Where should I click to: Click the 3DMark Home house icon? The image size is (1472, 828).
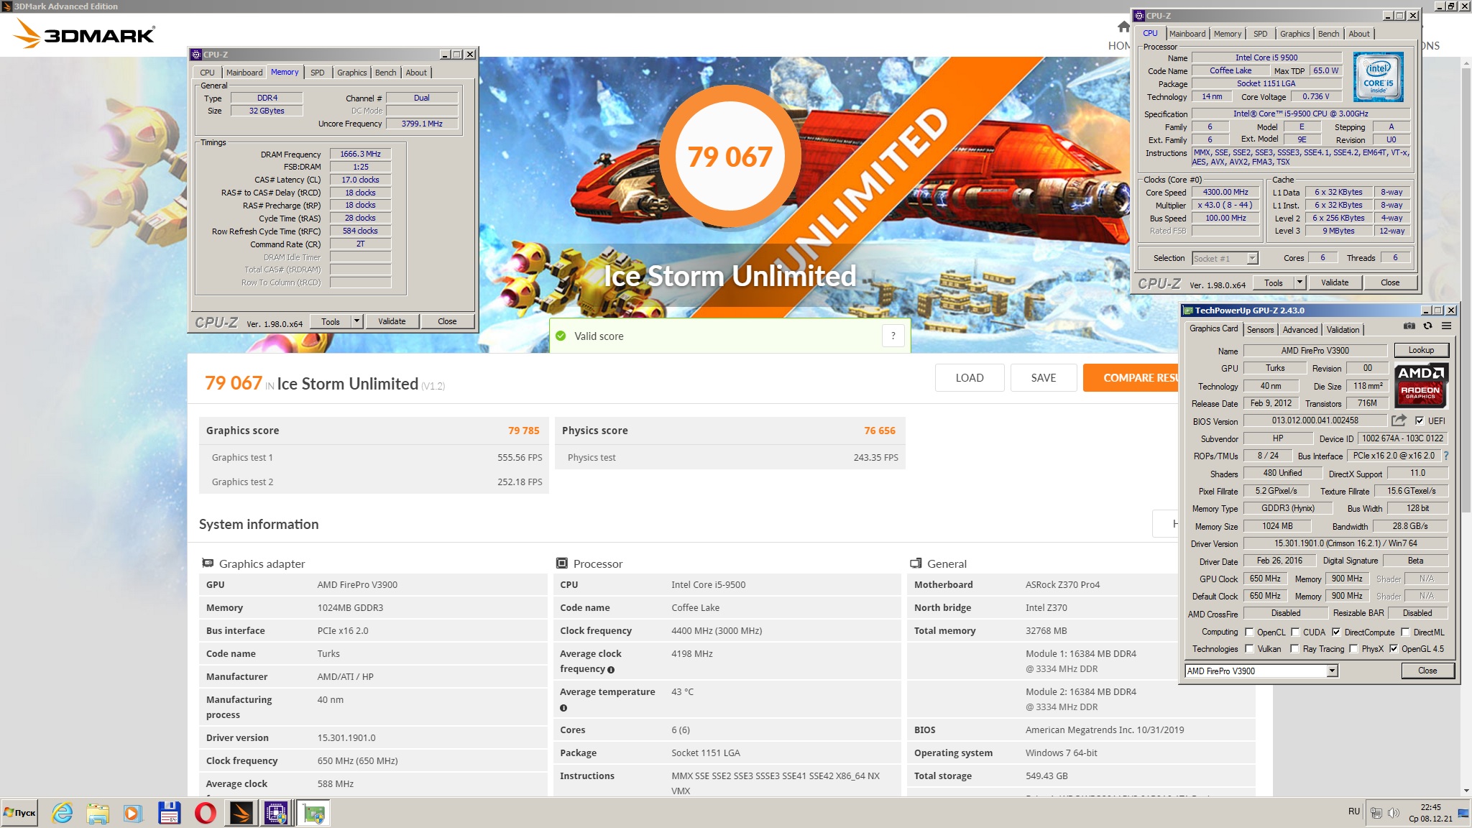(1124, 27)
